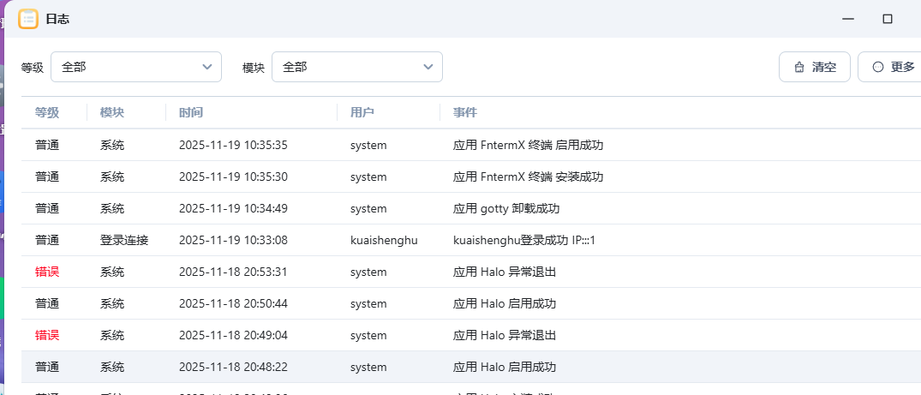Expand the 模块 module filter dropdown

pos(356,67)
